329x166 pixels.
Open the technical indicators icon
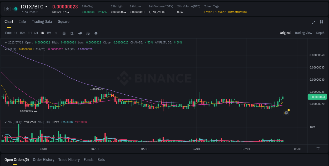(88, 33)
